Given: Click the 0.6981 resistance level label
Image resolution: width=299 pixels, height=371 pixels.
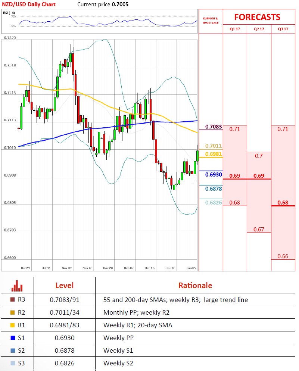Looking at the screenshot, I should (214, 154).
